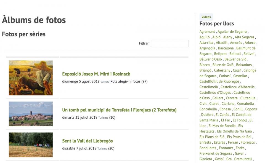Open photos from Cervera

(232, 98)
